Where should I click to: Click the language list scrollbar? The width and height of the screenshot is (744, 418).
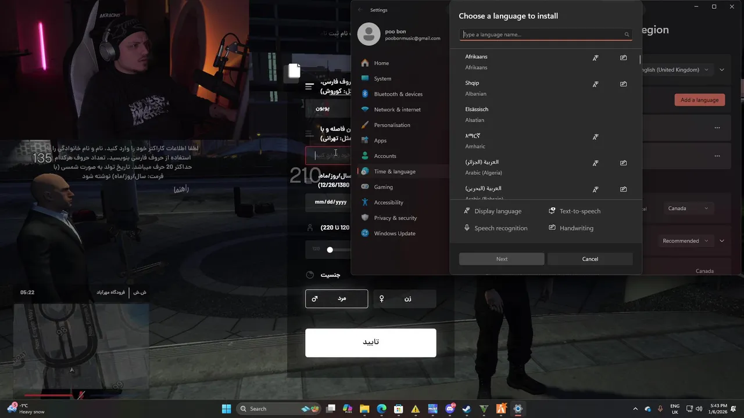point(640,60)
